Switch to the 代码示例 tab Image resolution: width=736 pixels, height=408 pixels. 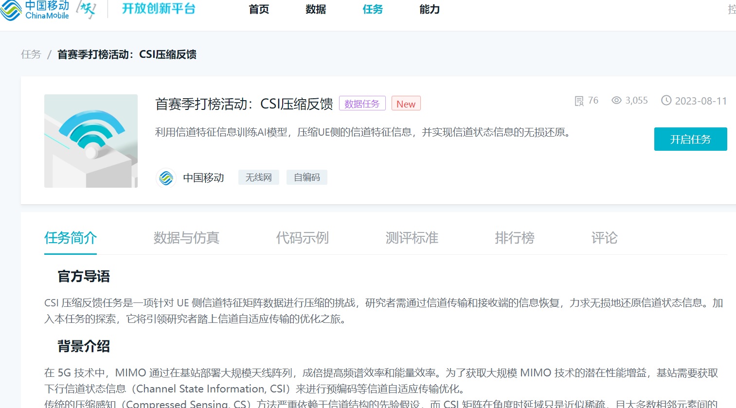point(302,238)
